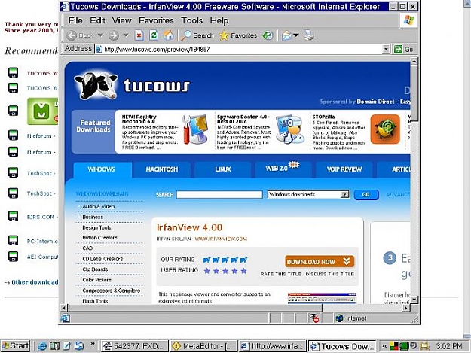Switch to the WINDOWS tab
This screenshot has height=353, width=471.
click(101, 169)
